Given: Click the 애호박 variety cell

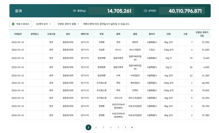Looking at the screenshot, I should tap(135, 42).
